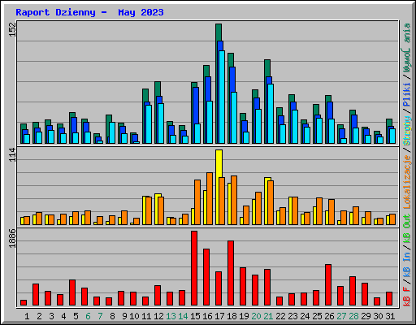Click the yellow bar for day 21
The image size is (416, 325).
(x=266, y=201)
